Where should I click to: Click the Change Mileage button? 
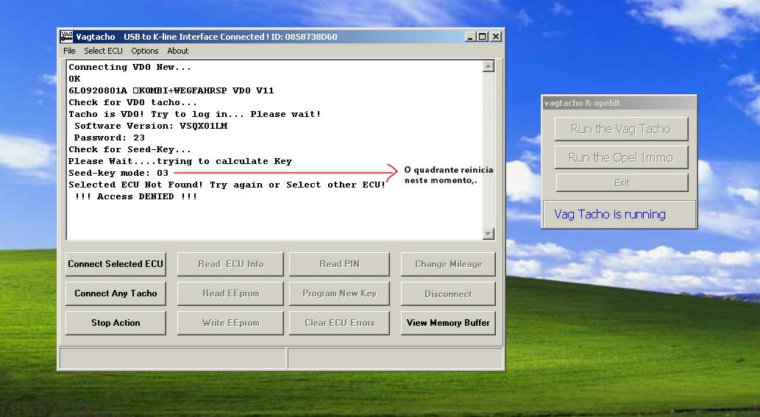[448, 264]
